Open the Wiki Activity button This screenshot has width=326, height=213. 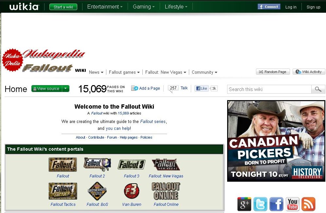(309, 72)
